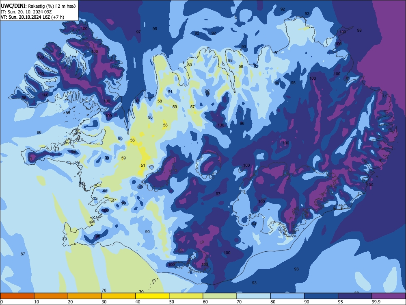Click the '76' humidity value on the map
406x305 pixels.
pyautogui.click(x=104, y=290)
